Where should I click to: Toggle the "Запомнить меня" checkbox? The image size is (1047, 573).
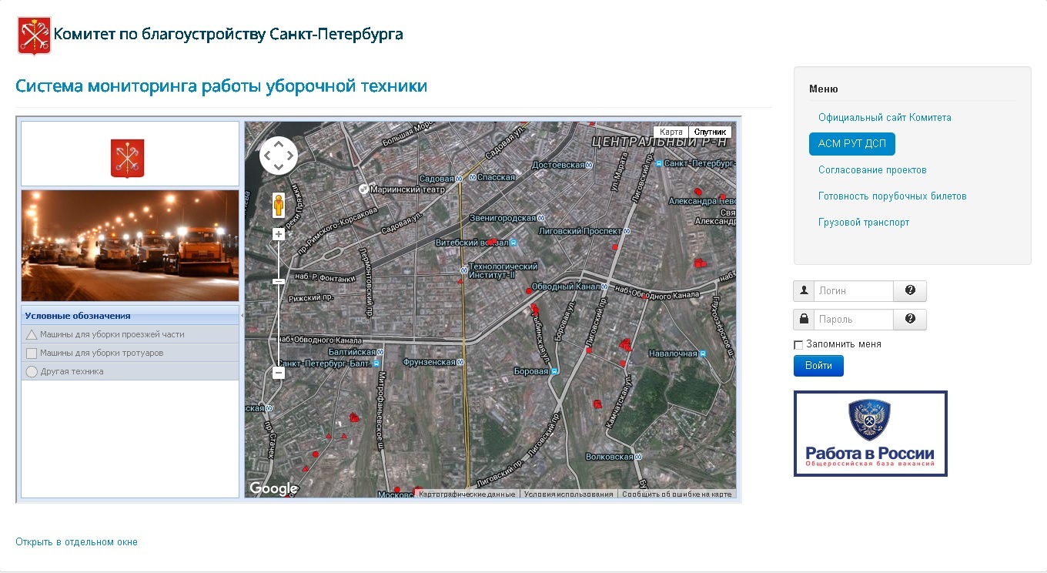[798, 345]
